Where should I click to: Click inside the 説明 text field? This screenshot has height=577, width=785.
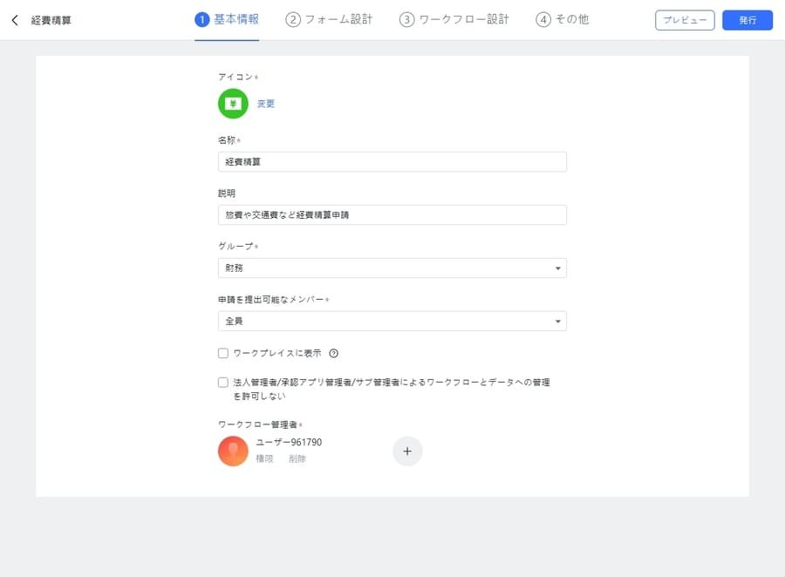(392, 214)
